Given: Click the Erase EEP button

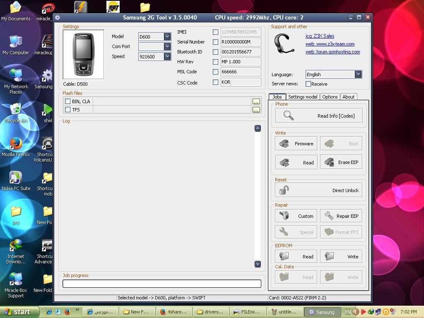Looking at the screenshot, I should coord(341,162).
